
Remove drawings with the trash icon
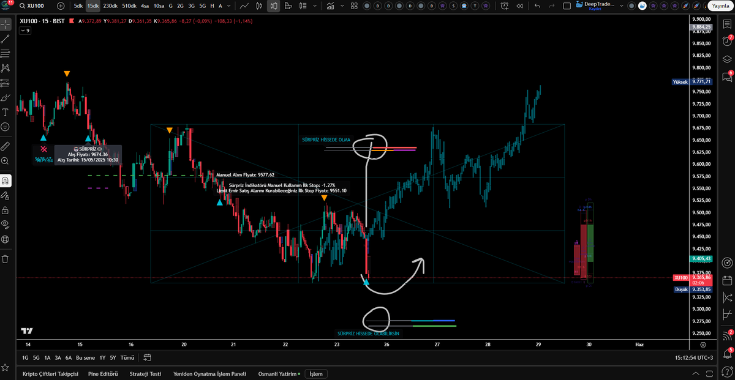6,259
